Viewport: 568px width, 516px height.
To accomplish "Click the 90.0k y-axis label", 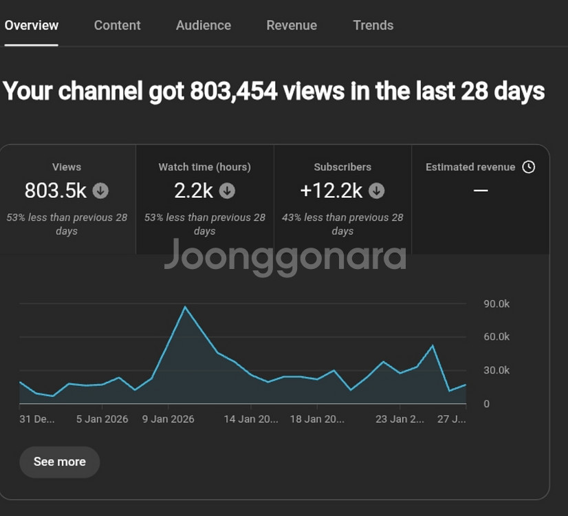I will tap(496, 304).
